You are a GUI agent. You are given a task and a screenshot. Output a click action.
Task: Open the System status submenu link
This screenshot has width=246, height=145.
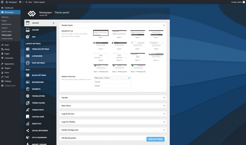pos(6,31)
